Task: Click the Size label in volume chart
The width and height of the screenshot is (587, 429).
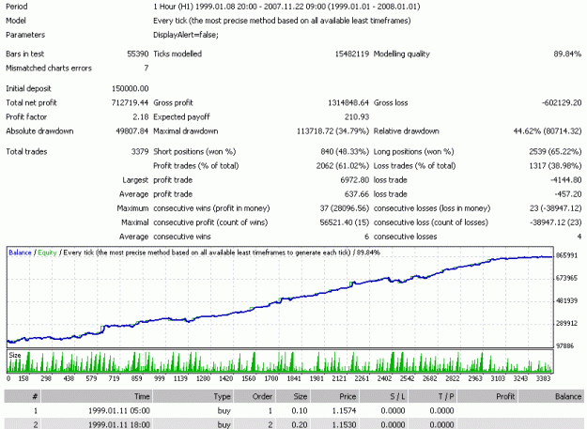Action: click(15, 355)
